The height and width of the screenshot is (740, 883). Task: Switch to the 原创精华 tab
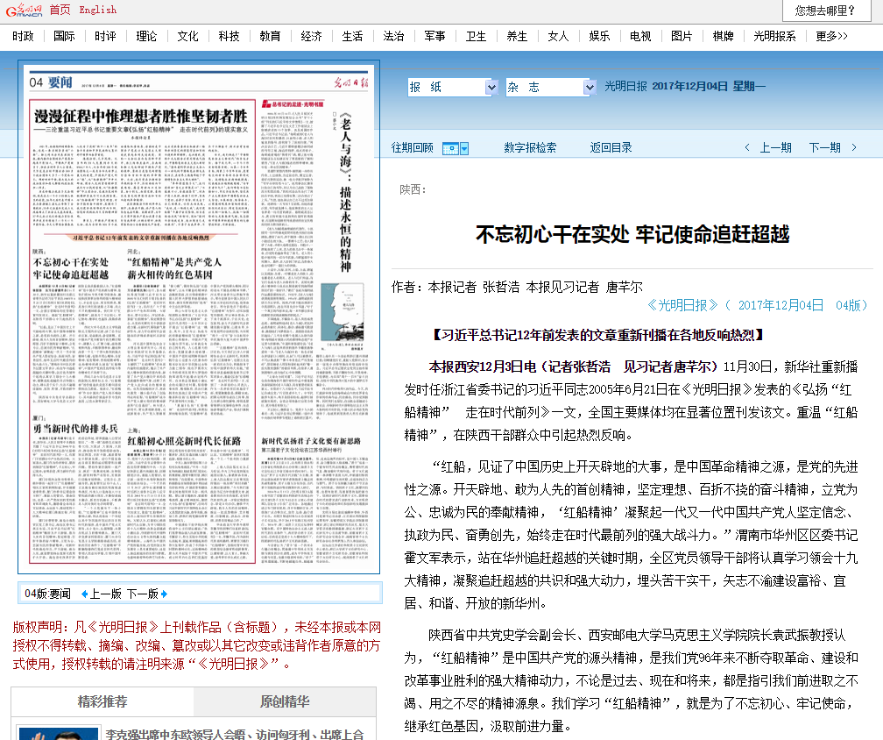pos(285,701)
